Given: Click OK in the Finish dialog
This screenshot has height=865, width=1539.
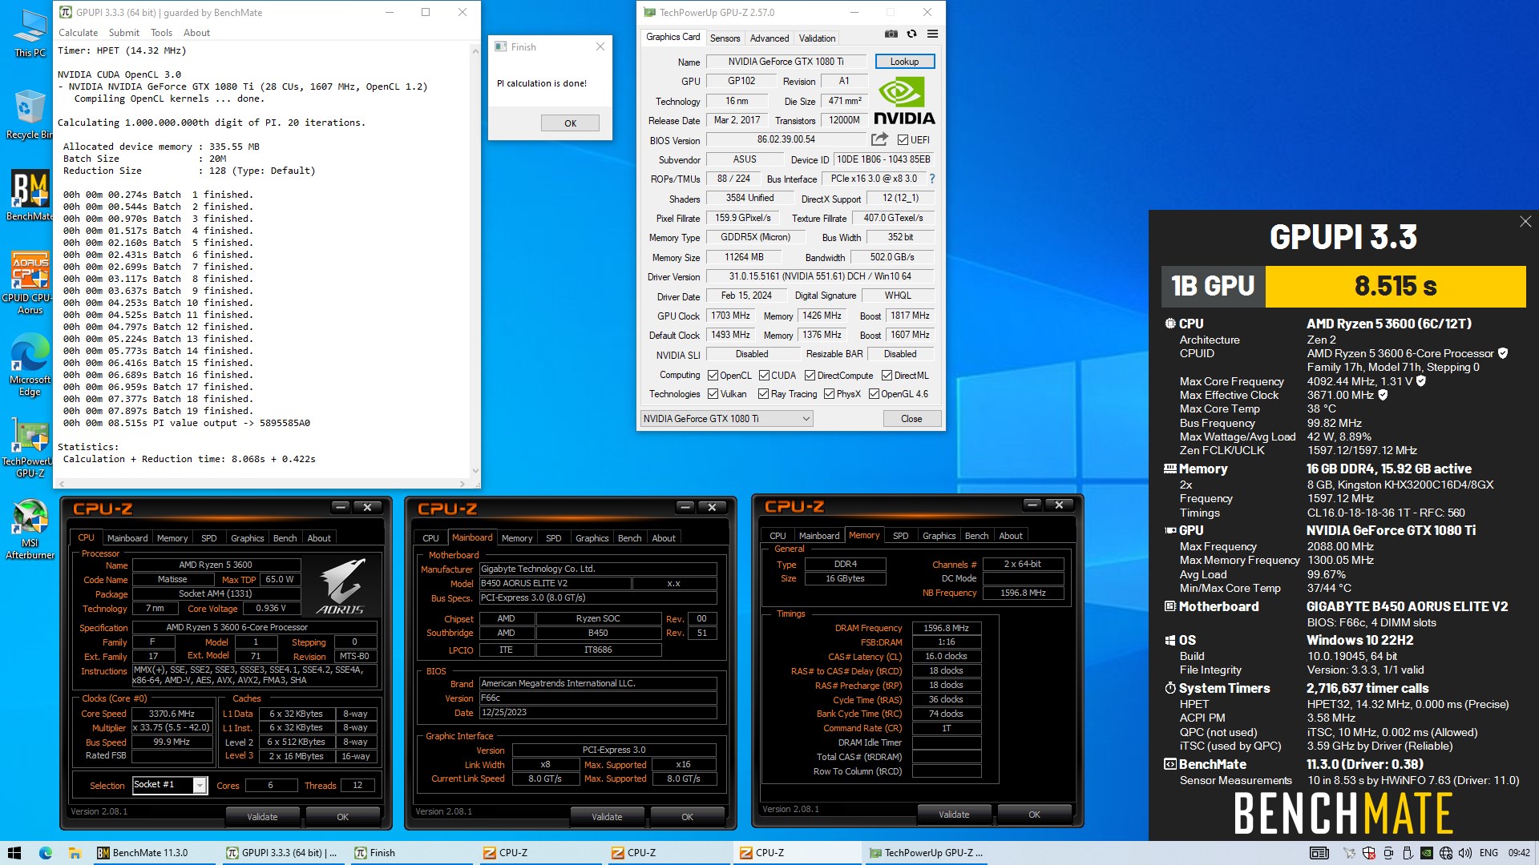Looking at the screenshot, I should pos(570,123).
